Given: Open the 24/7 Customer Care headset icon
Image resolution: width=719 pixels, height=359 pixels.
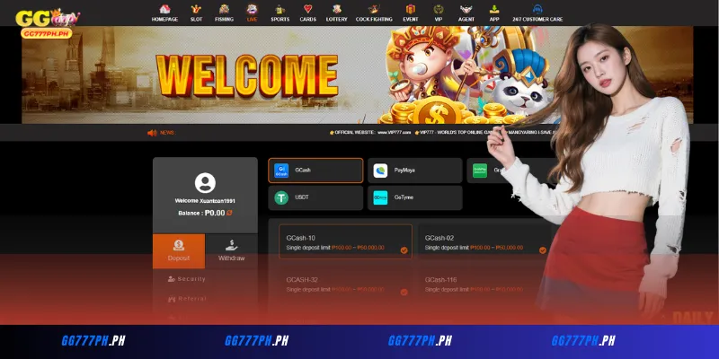Looking at the screenshot, I should (537, 9).
